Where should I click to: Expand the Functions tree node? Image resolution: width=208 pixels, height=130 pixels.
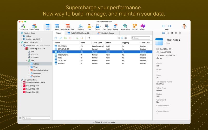pyautogui.click(x=29, y=73)
